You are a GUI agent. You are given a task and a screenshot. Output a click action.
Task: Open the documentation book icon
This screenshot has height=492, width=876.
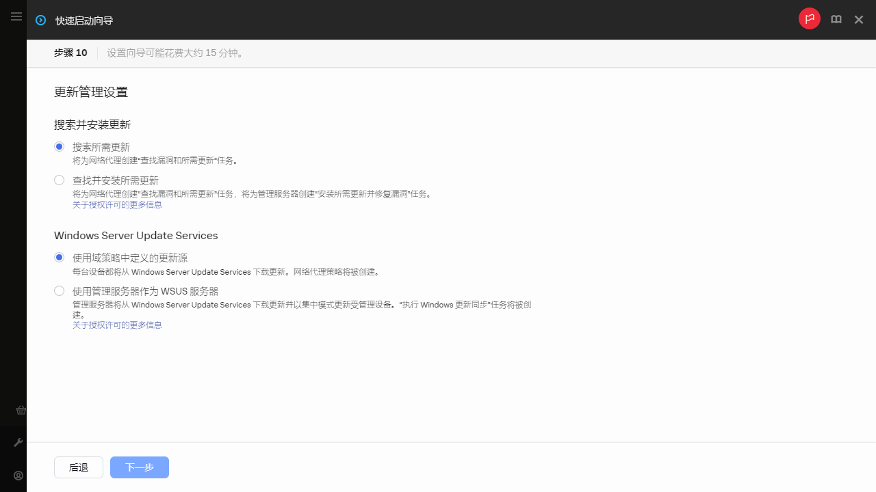pyautogui.click(x=836, y=19)
